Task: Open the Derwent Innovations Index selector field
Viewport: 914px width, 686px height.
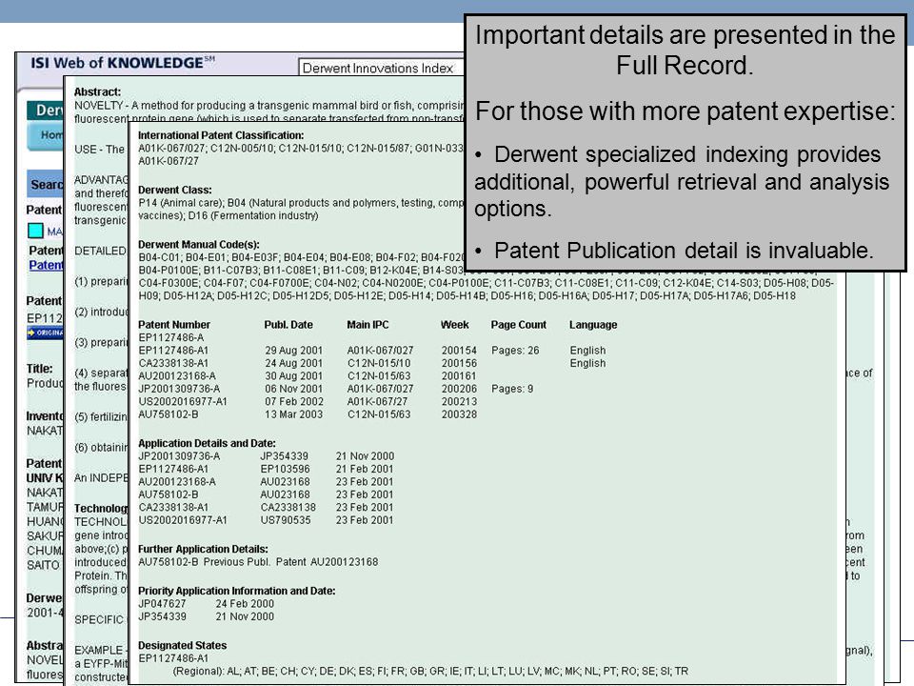Action: point(381,69)
